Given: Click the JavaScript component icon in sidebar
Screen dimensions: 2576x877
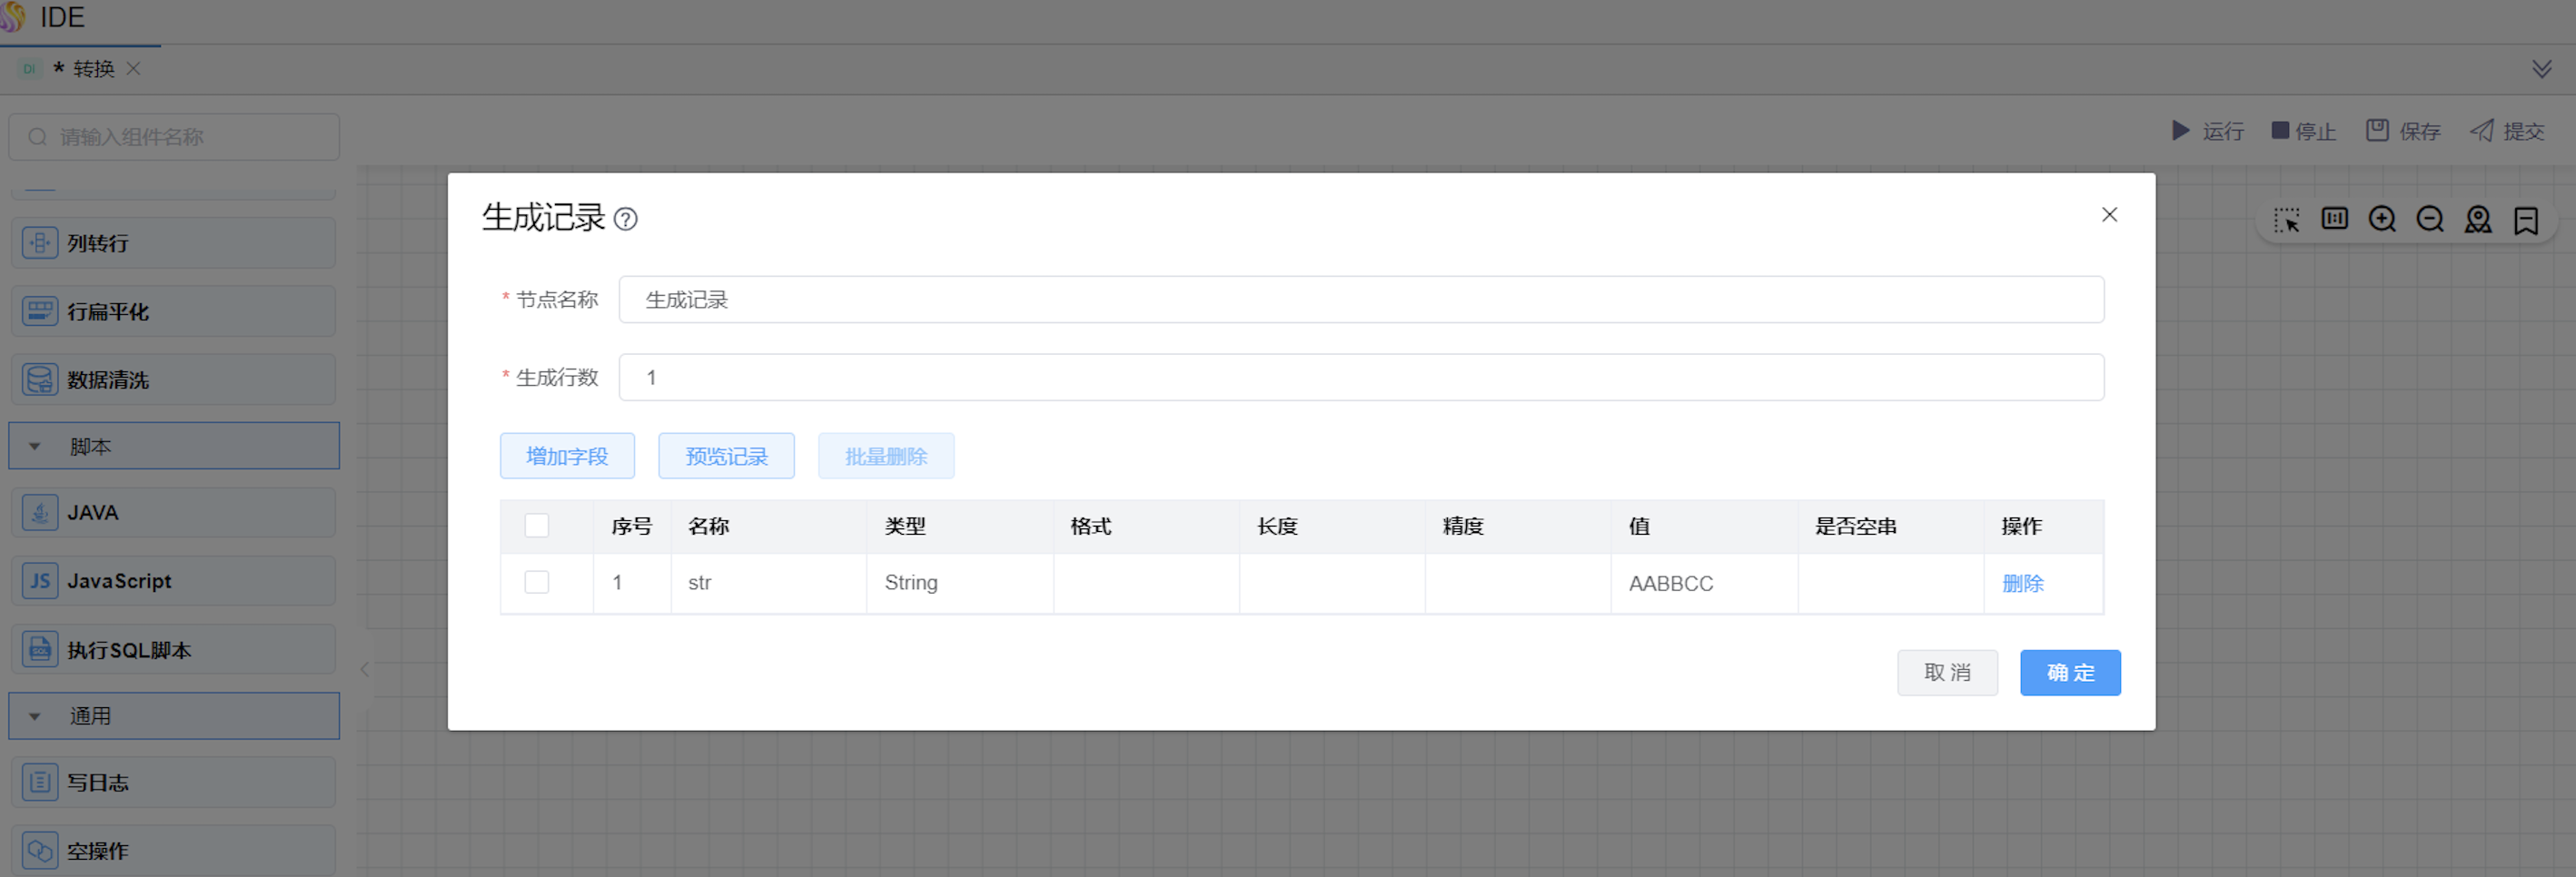Looking at the screenshot, I should 40,581.
